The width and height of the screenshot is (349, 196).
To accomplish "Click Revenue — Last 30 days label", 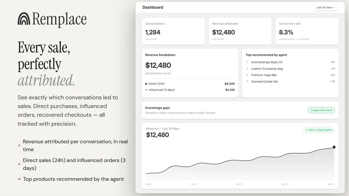I will click(x=163, y=128).
